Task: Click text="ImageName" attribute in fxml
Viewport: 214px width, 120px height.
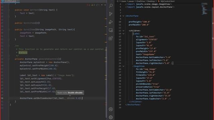Action: tap(145, 54)
